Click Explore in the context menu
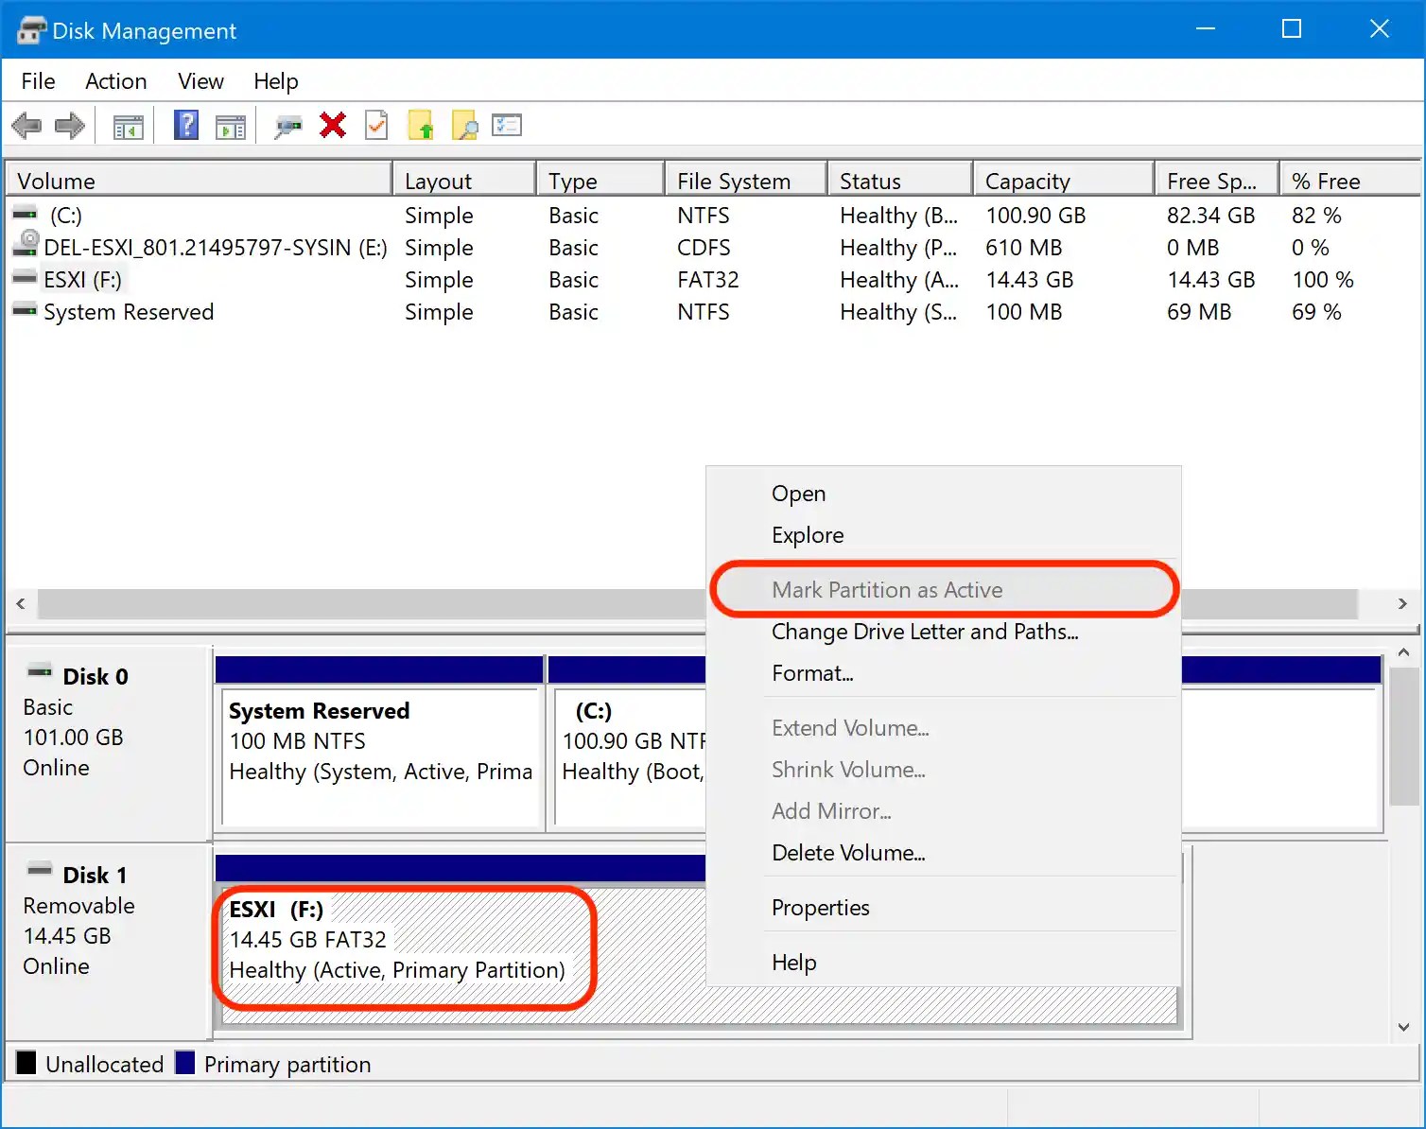This screenshot has height=1129, width=1426. [x=807, y=534]
